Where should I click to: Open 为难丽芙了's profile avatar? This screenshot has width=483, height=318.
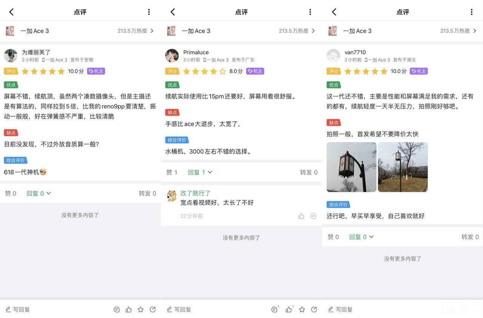[11, 56]
